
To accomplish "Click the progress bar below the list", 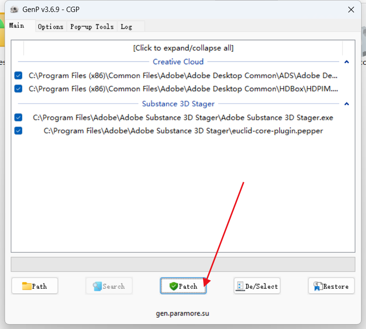I will coord(183,265).
